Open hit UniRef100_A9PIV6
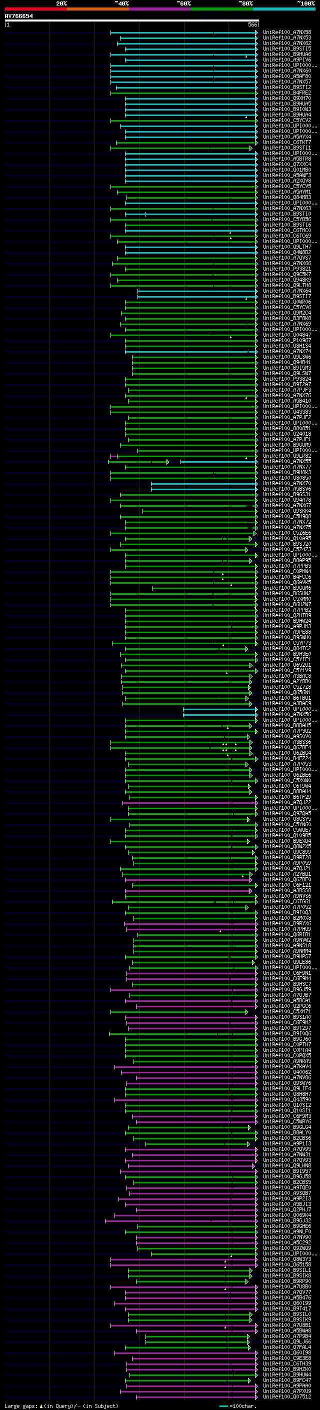Viewport: 320px width, 1410px height. click(287, 60)
